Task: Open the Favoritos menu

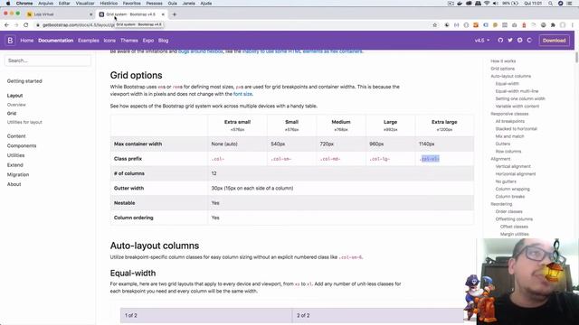Action: tap(131, 4)
